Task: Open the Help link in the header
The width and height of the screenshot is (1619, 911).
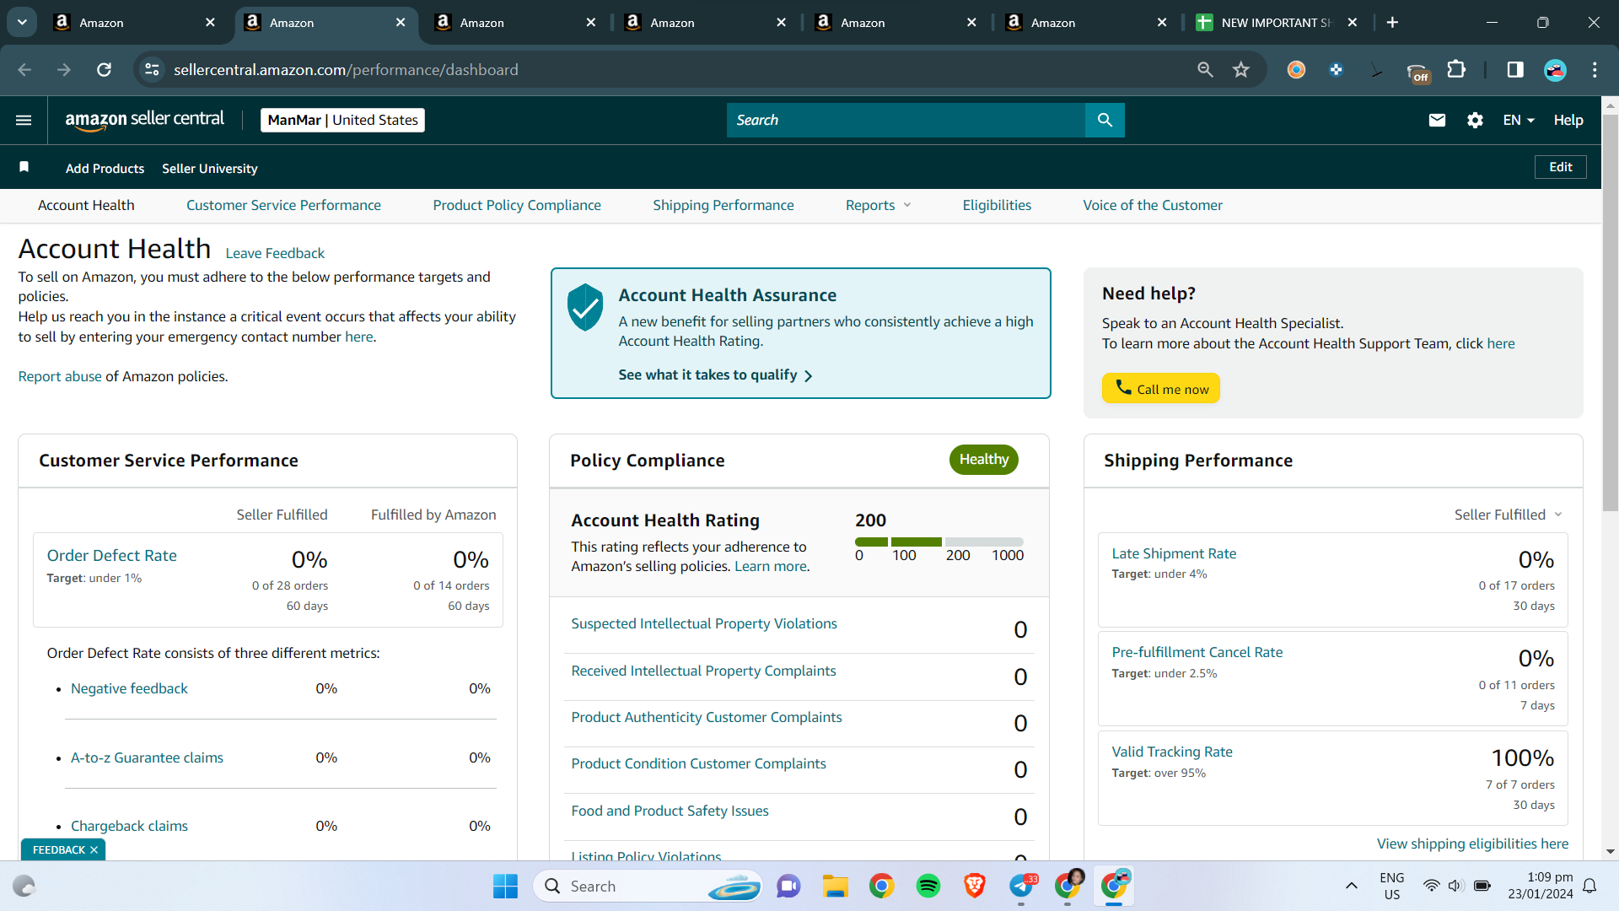Action: tap(1568, 120)
